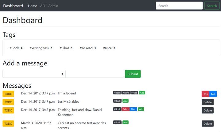This screenshot has height=132, width=221.
Task: Go to the Admin nav item
Action: 53,6
